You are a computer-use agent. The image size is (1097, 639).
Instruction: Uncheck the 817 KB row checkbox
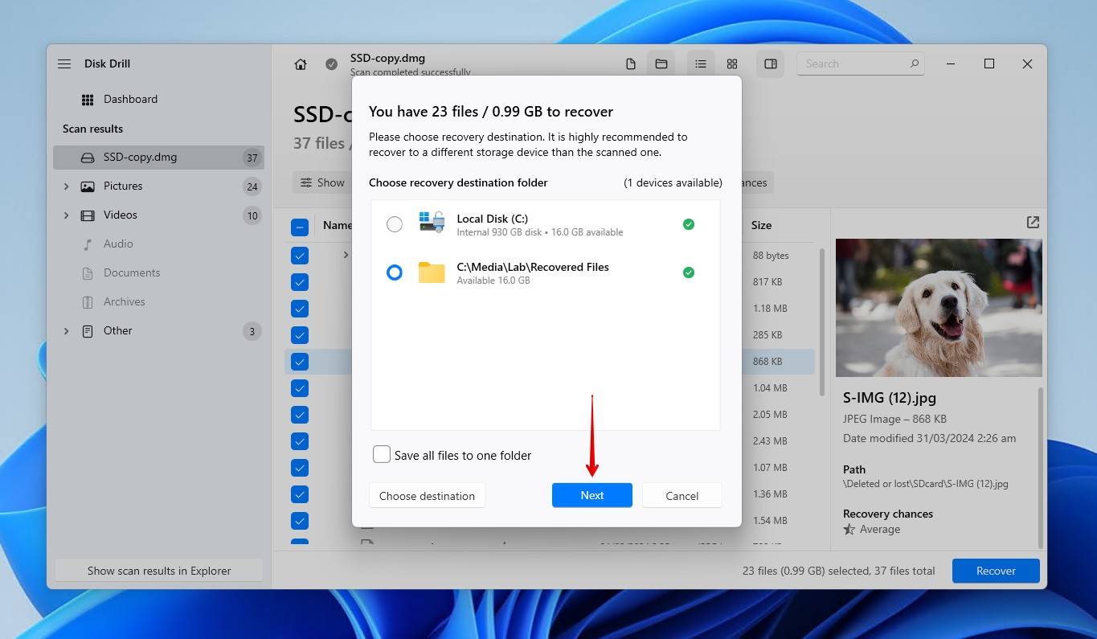(300, 282)
